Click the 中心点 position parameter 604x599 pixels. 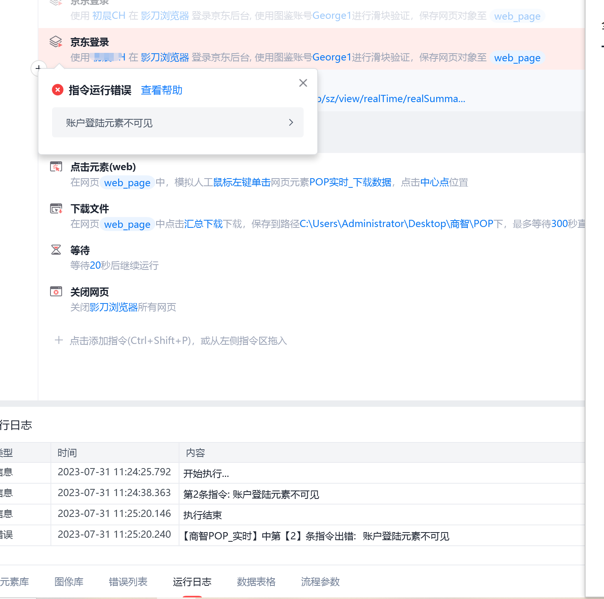click(435, 183)
